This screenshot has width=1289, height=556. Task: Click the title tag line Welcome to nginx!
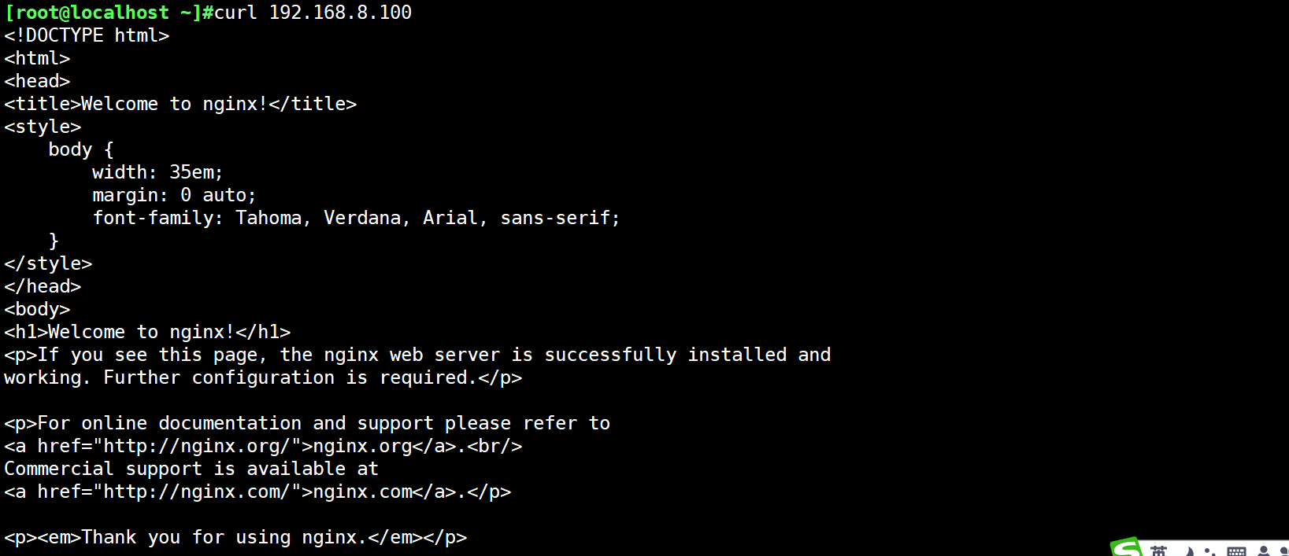pos(180,104)
